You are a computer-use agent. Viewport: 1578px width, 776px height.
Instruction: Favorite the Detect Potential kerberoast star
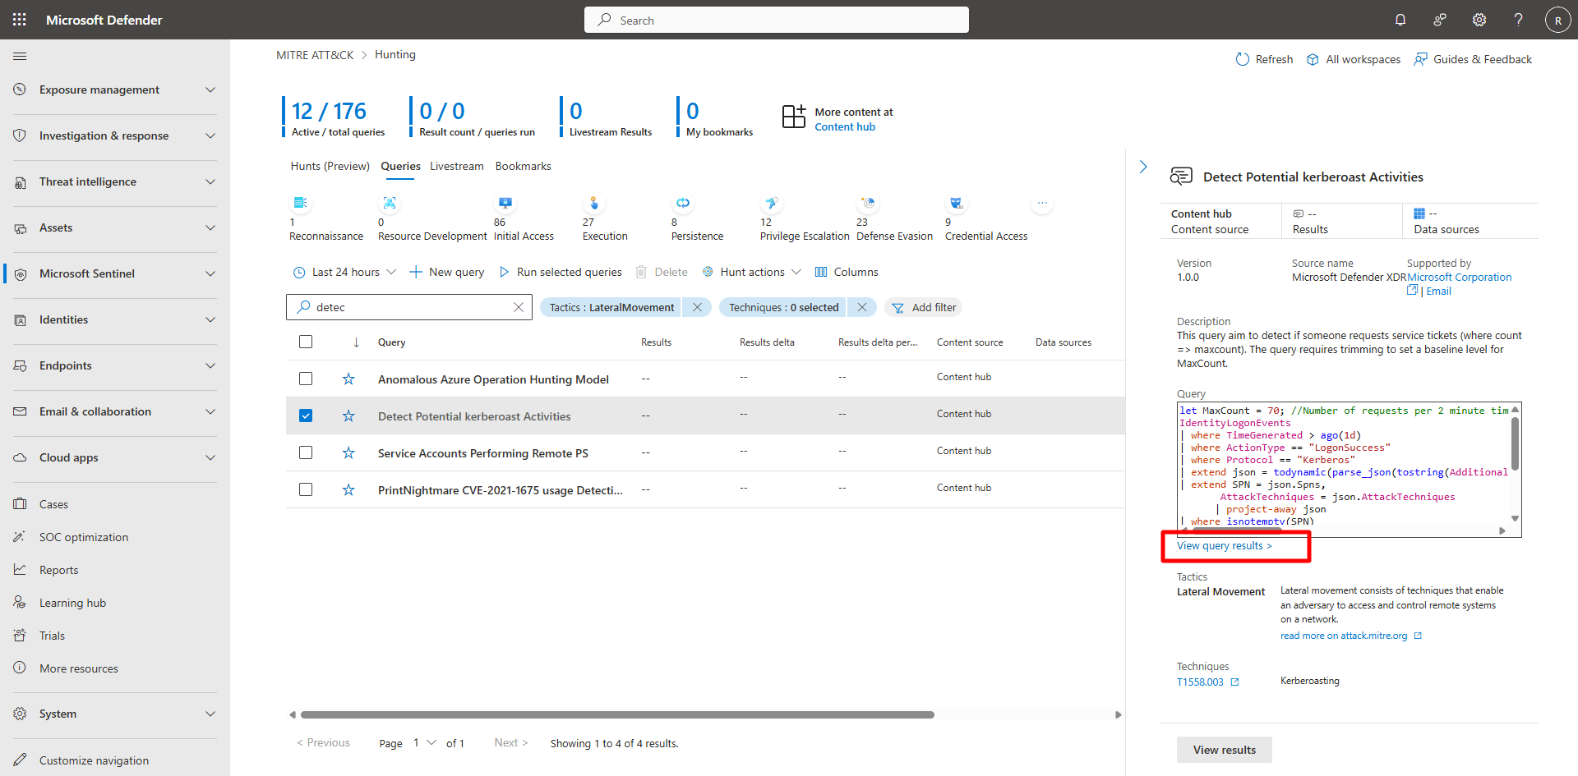point(348,416)
